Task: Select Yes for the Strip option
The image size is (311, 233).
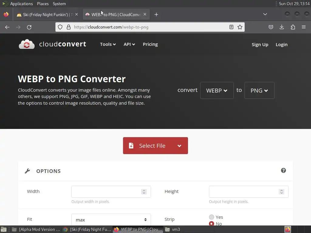Action: tap(211, 217)
